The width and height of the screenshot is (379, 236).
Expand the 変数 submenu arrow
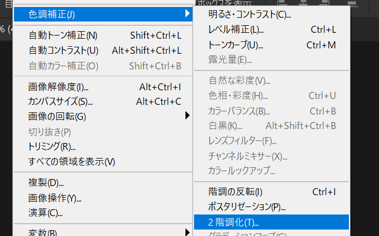187,232
